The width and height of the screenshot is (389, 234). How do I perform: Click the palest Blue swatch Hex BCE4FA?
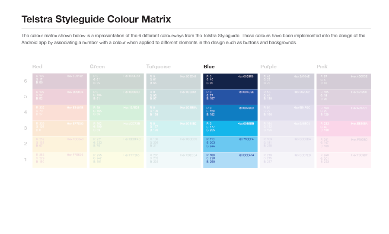[x=230, y=160]
